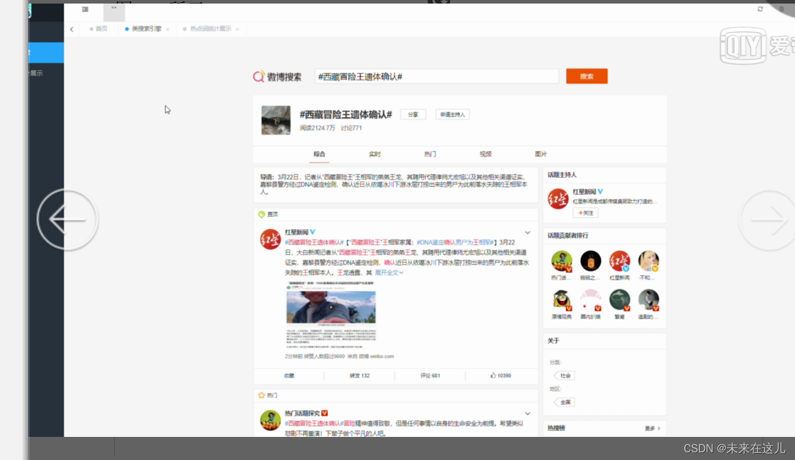Select the 图片 results tab

tap(541, 154)
